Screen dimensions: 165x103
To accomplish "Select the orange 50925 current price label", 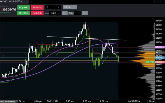I will (160, 62).
